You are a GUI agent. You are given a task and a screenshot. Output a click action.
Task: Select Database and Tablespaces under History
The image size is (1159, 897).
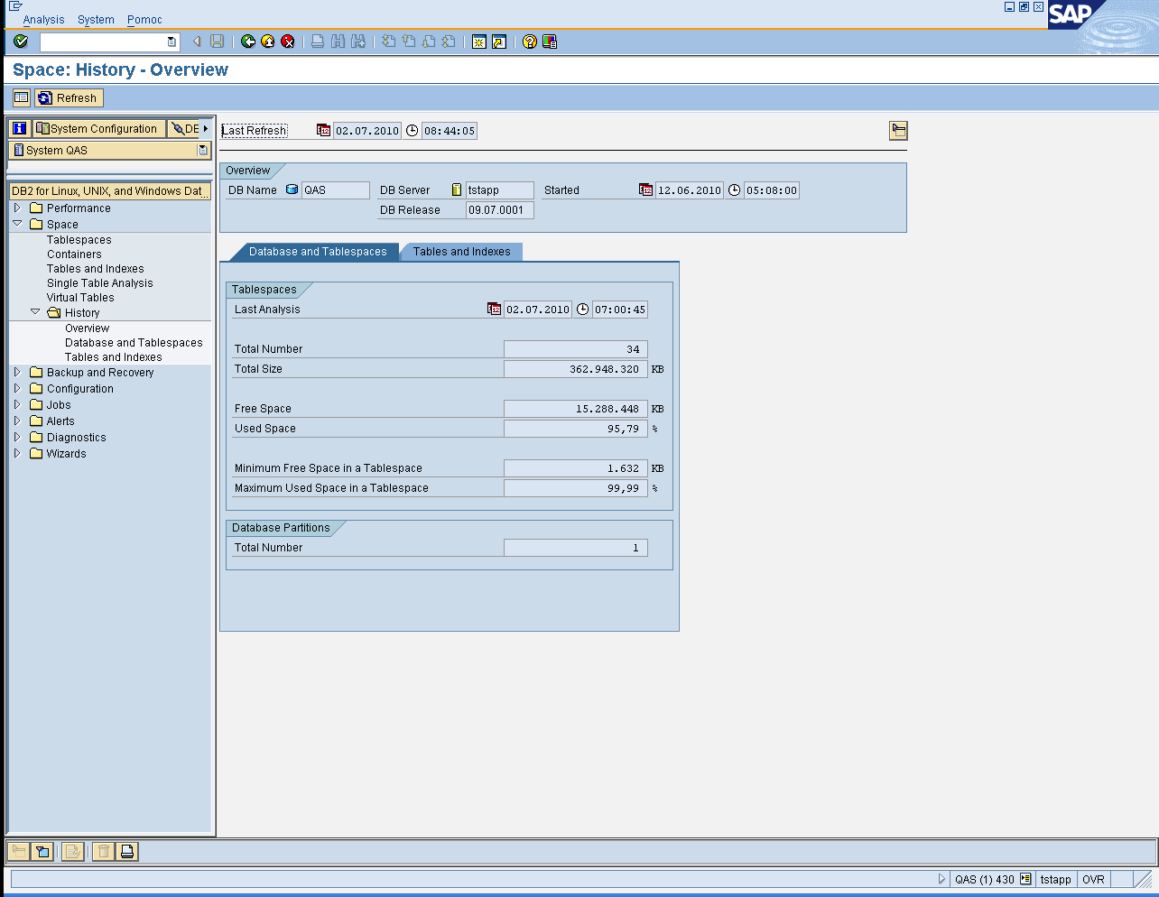[134, 343]
